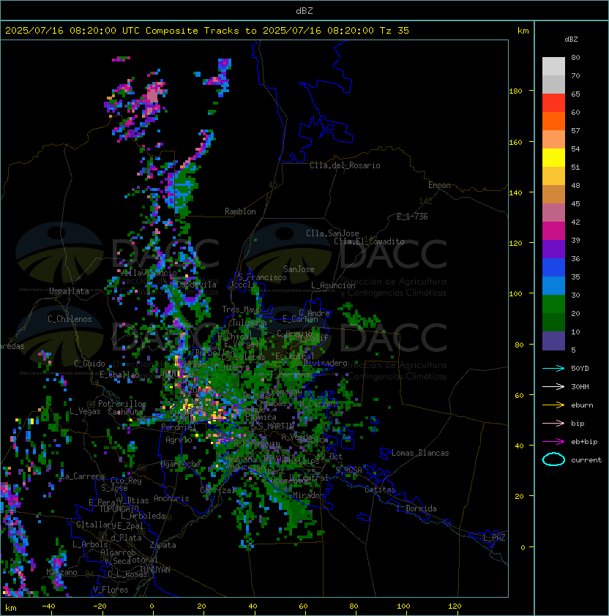Click the 'dBZ' heading above color scale
Viewport: 609px width, 616px height.
click(571, 40)
